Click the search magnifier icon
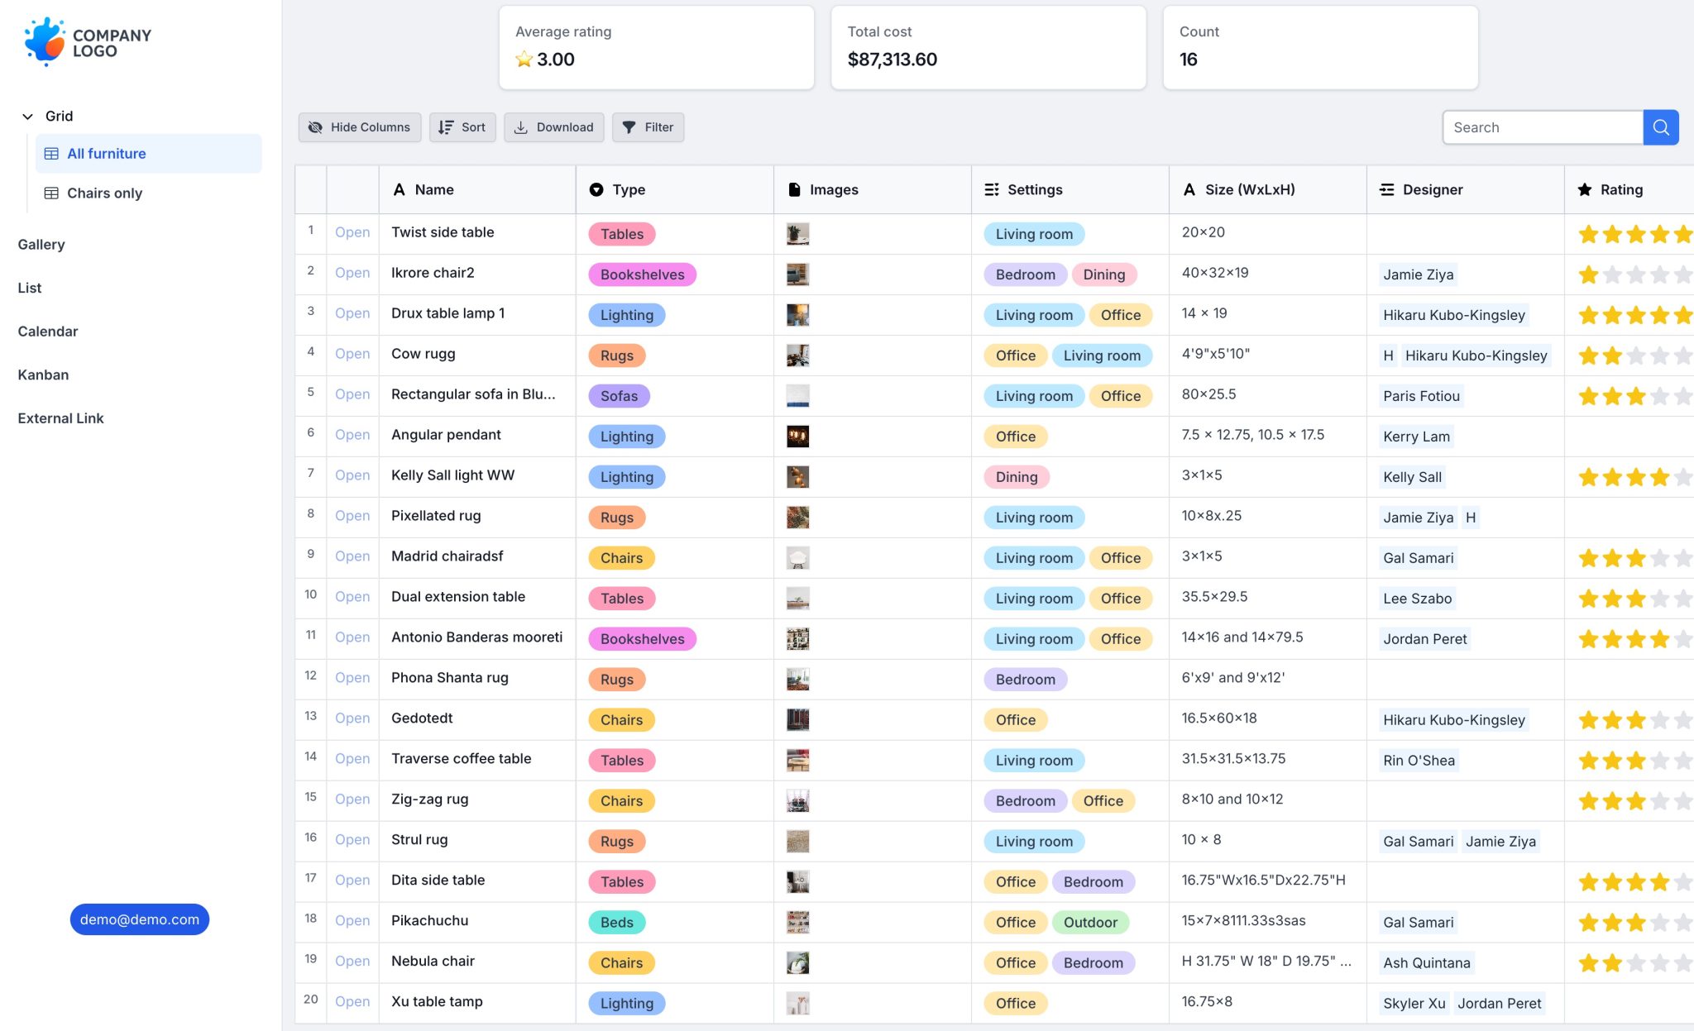 (1661, 127)
